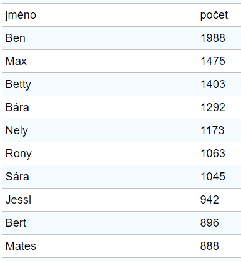Select the name Jessi
This screenshot has width=241, height=261.
[18, 200]
